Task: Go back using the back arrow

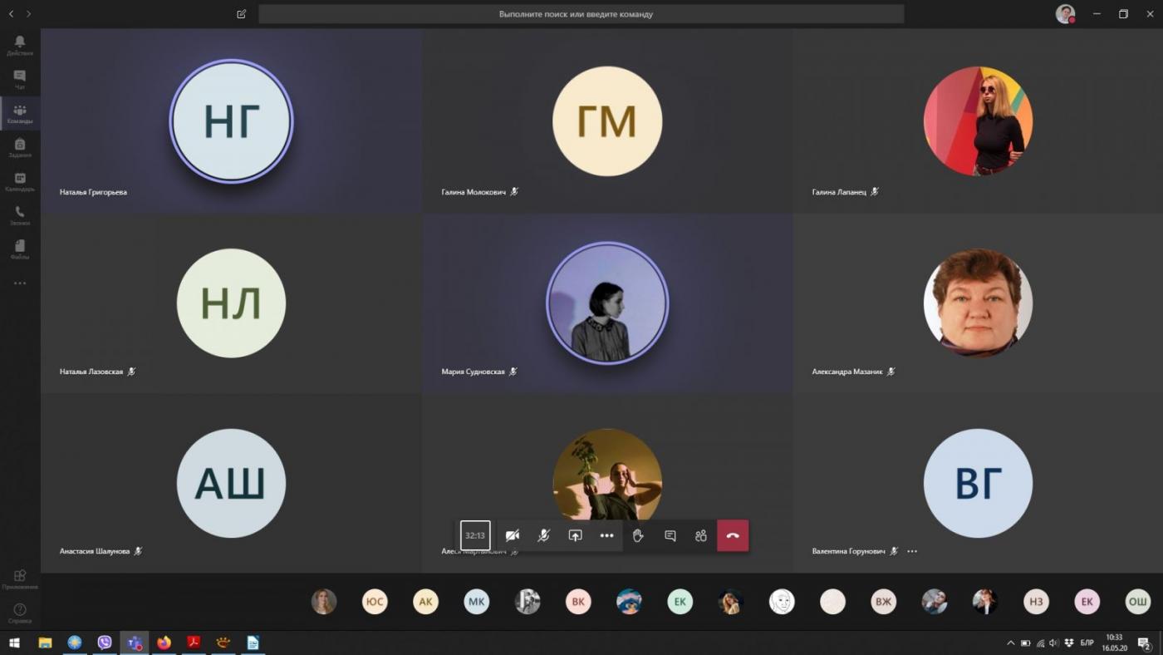Action: [x=12, y=14]
